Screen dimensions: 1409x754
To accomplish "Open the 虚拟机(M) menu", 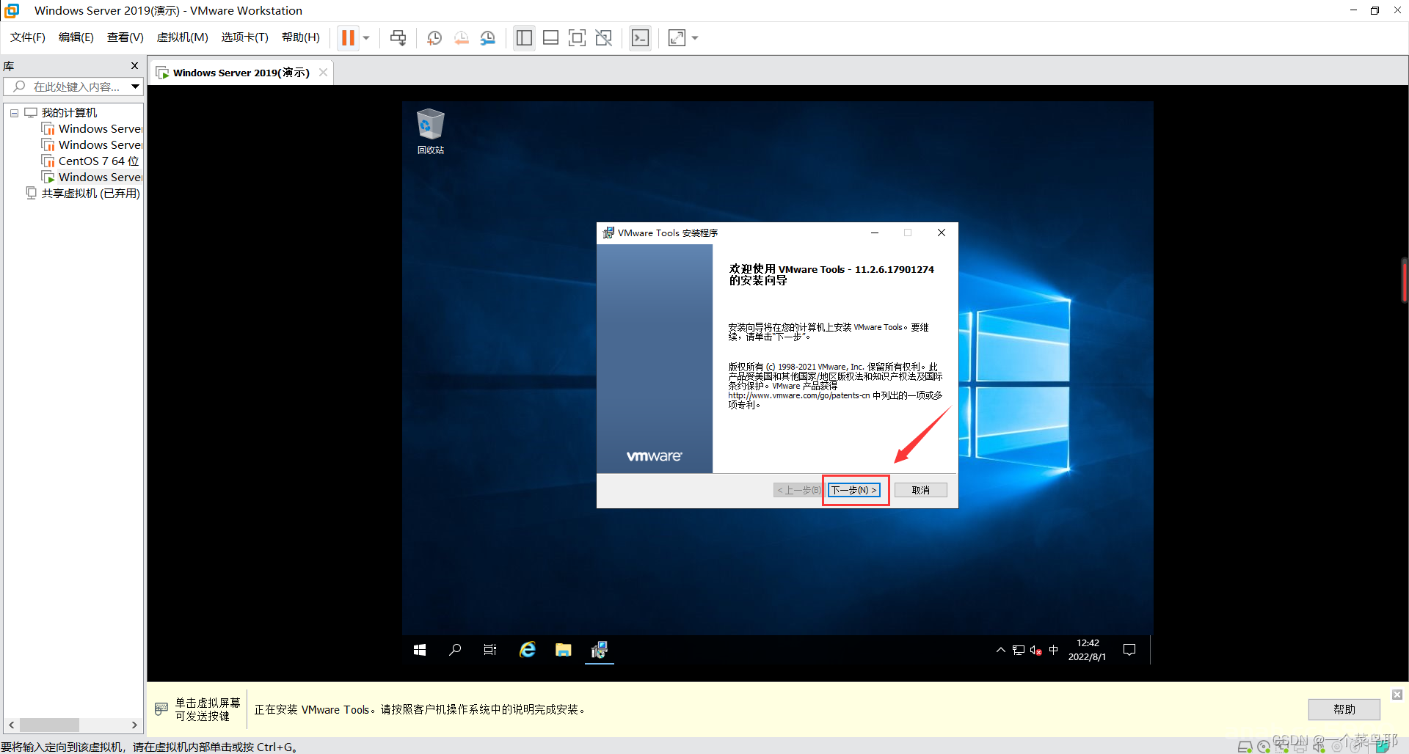I will (x=182, y=37).
